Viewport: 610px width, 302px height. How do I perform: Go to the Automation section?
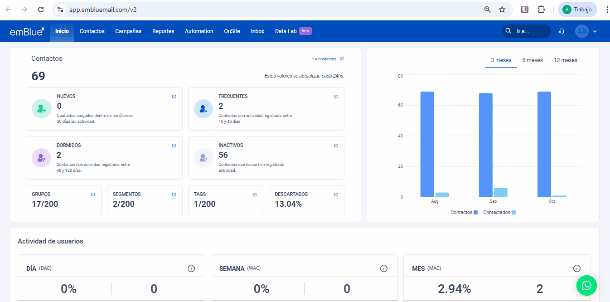(x=199, y=31)
